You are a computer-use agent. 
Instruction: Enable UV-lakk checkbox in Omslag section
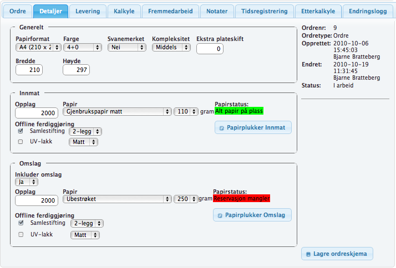pos(21,234)
